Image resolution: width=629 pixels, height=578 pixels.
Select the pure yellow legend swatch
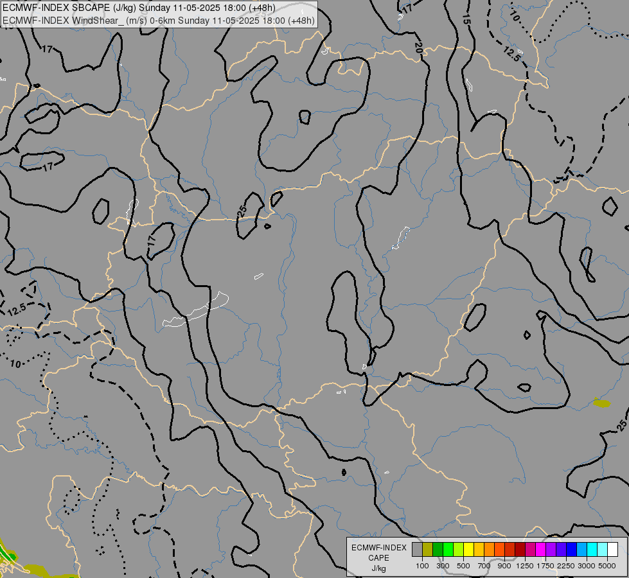pyautogui.click(x=468, y=550)
